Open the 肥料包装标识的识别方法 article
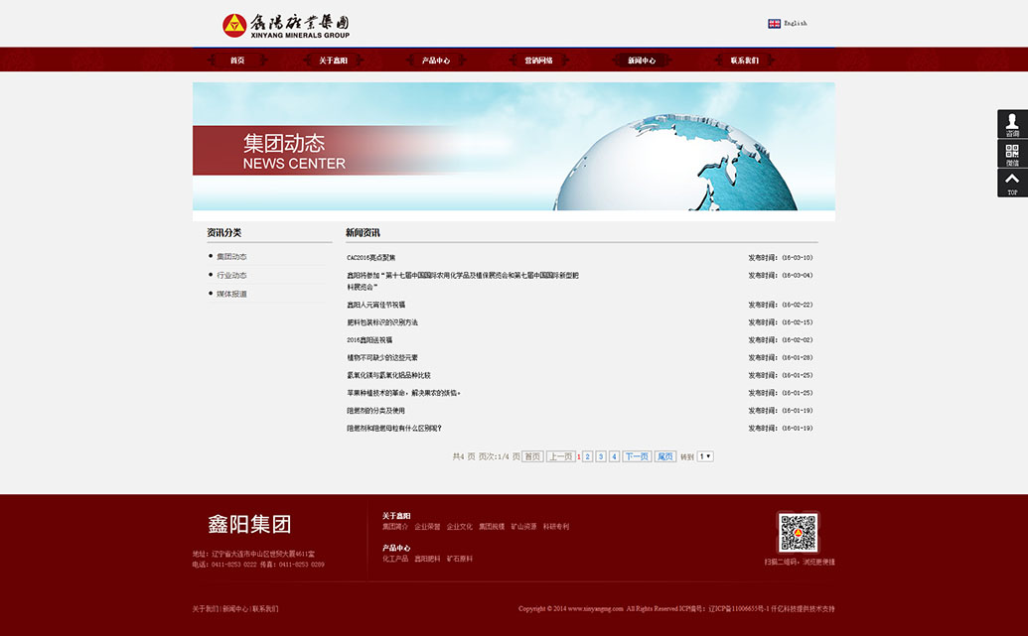 382,322
